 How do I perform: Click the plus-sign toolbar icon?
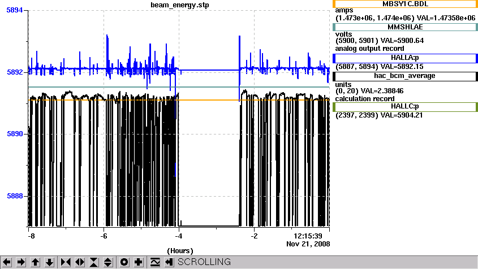point(139,262)
